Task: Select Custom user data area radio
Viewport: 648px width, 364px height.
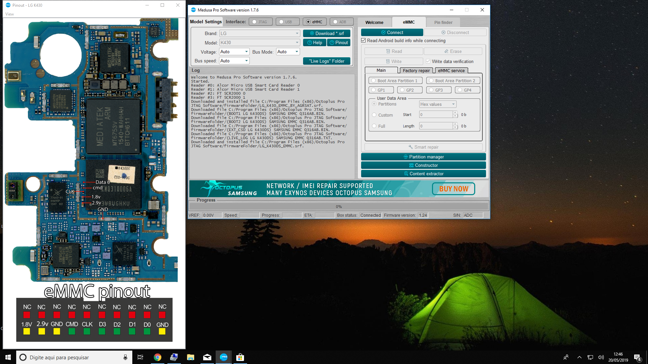Action: click(x=374, y=115)
